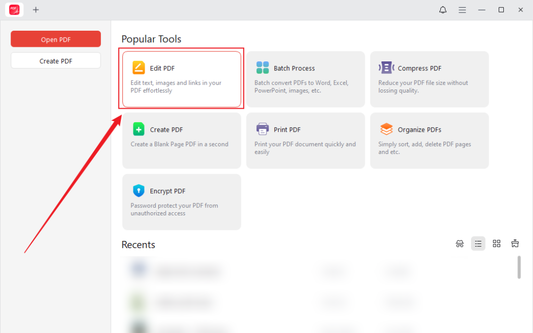Viewport: 533px width, 333px height.
Task: Open notifications with the bell icon
Action: (443, 10)
